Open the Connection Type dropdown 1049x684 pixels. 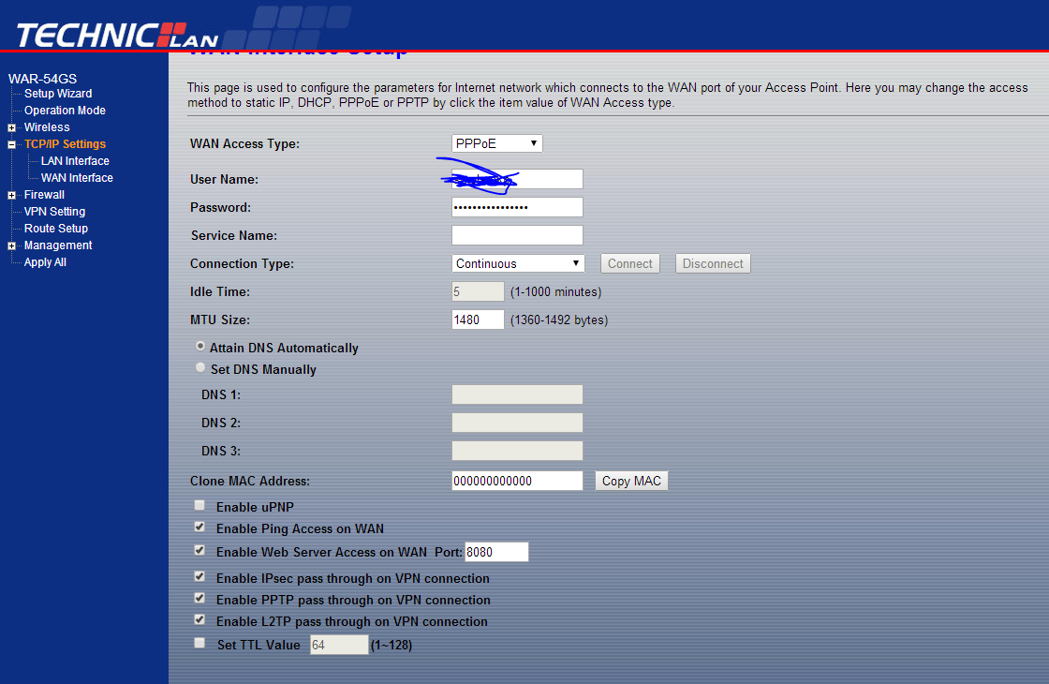point(518,263)
